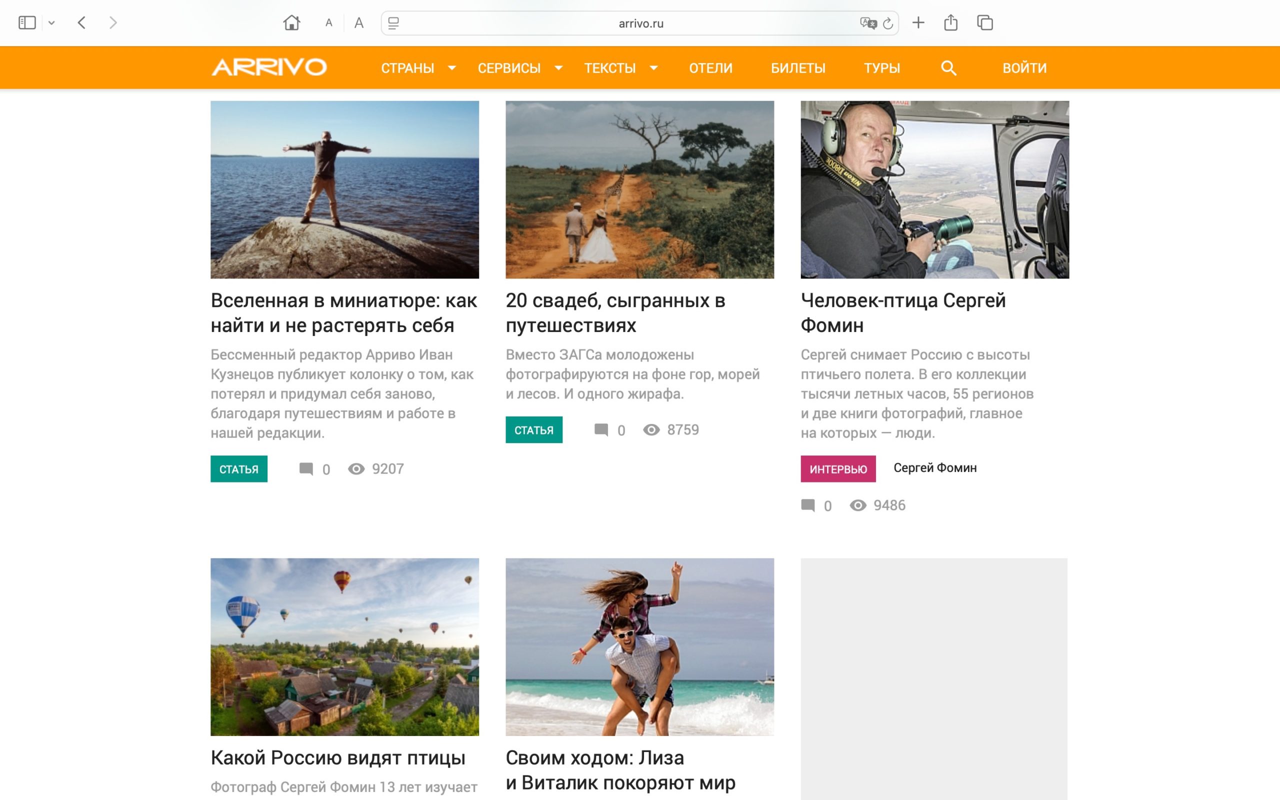Viewport: 1280px width, 800px height.
Task: Reload the page with refresh icon
Action: pyautogui.click(x=888, y=23)
